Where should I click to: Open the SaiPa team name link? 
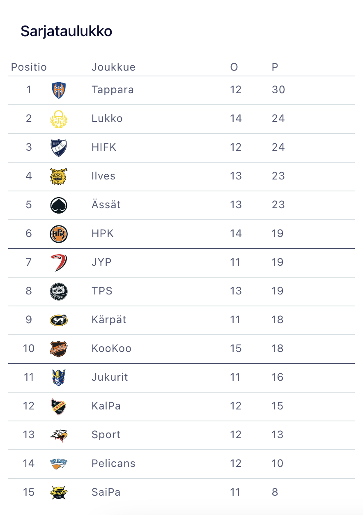pos(106,492)
